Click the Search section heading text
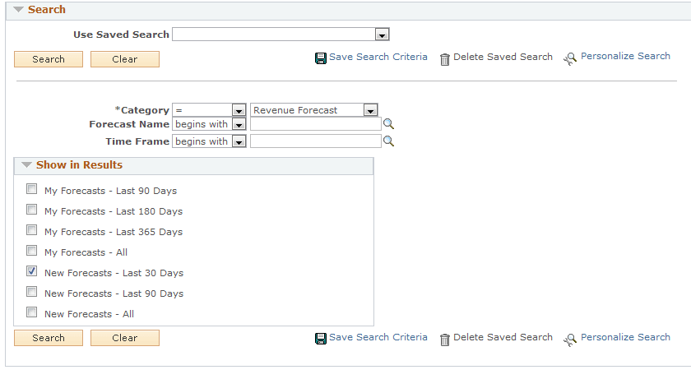 pos(47,9)
